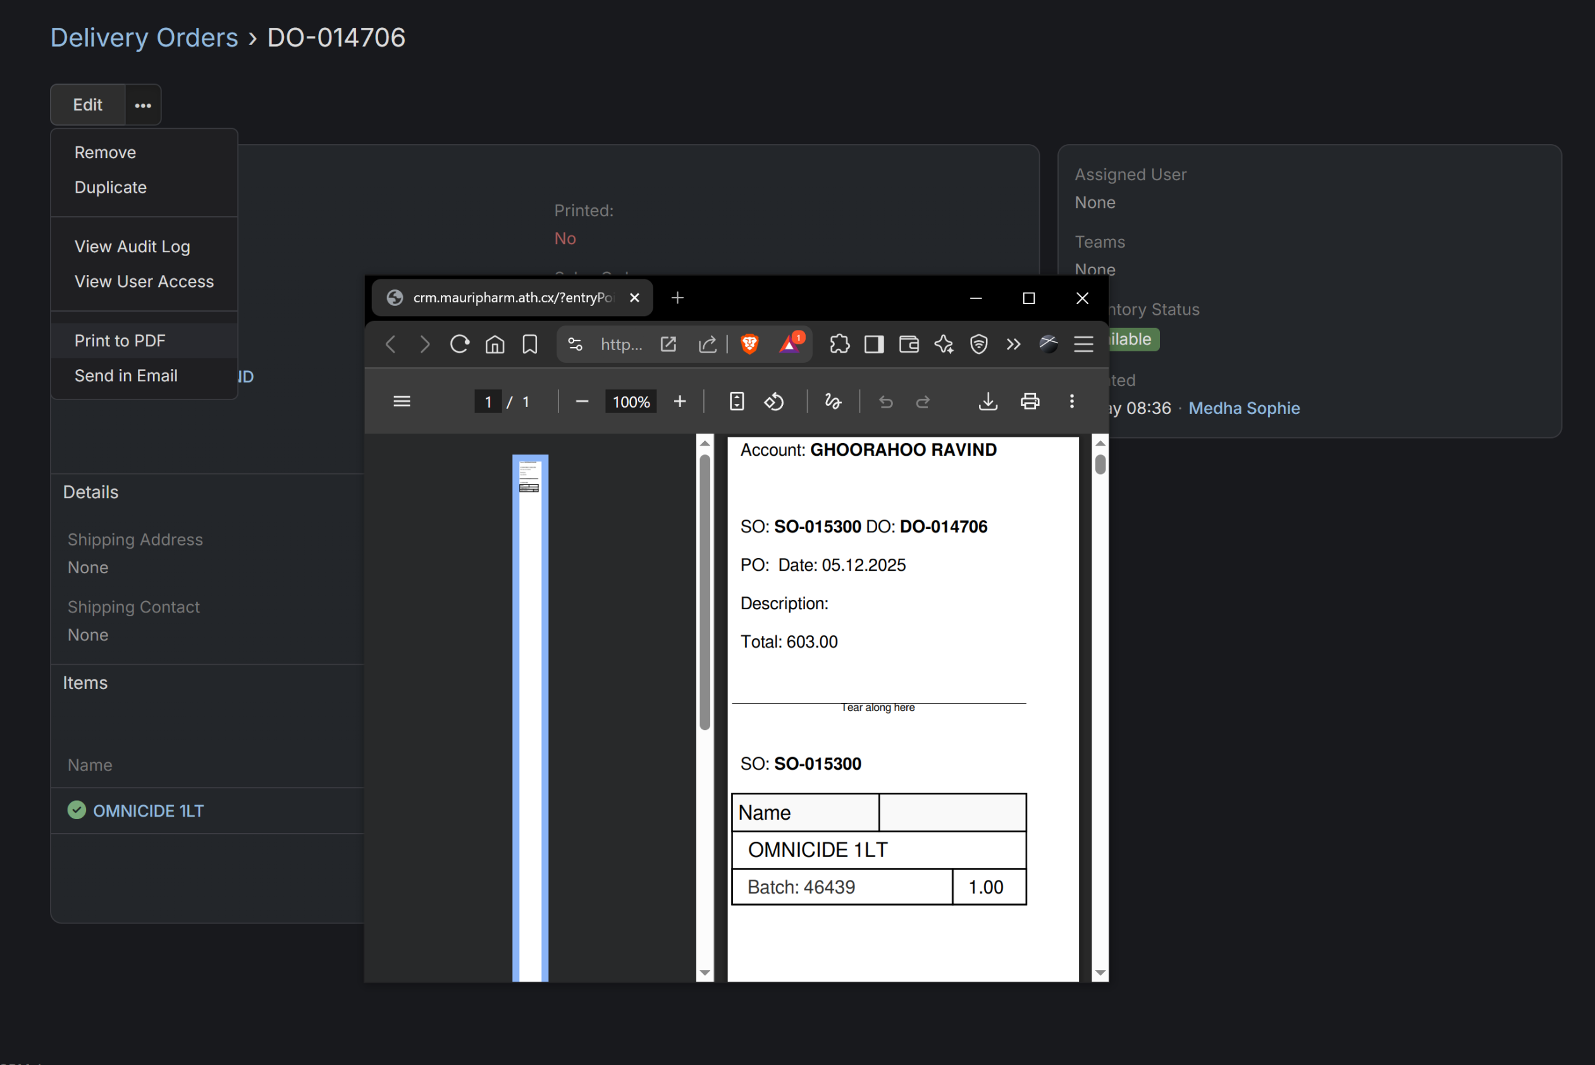The height and width of the screenshot is (1065, 1595).
Task: Toggle fit to page view
Action: point(737,401)
